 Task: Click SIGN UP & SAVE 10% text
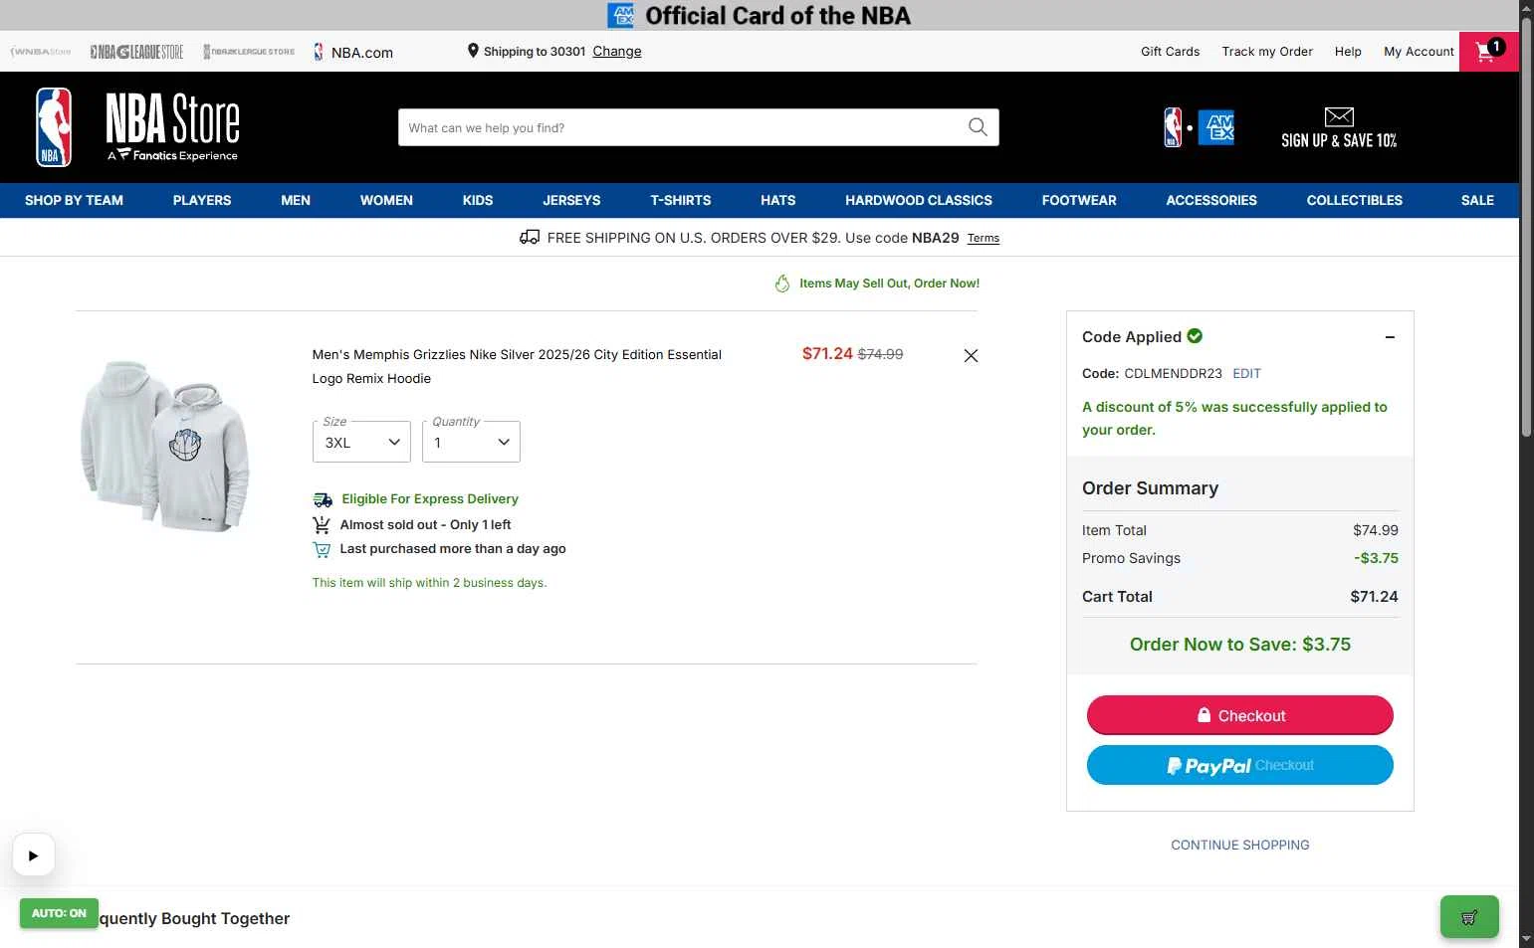(x=1339, y=140)
